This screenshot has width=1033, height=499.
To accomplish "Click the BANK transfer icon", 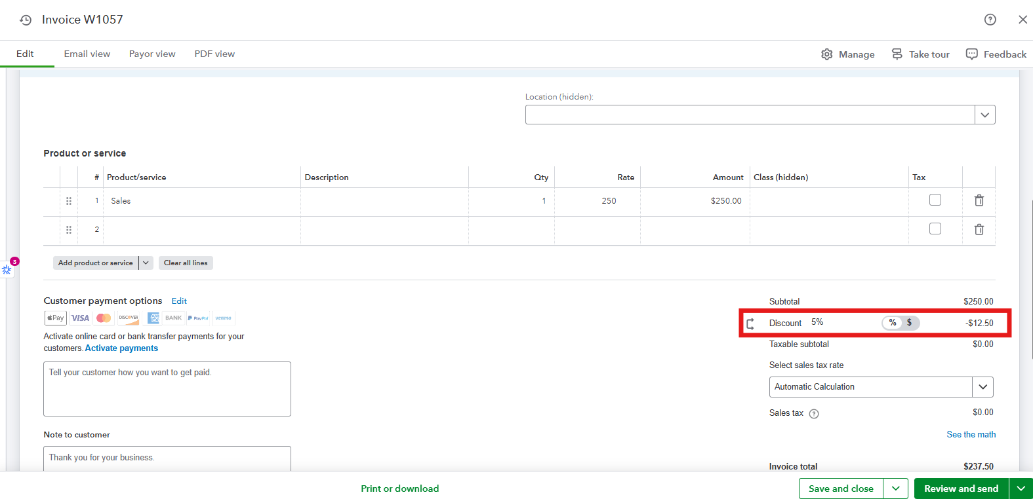I will 174,318.
